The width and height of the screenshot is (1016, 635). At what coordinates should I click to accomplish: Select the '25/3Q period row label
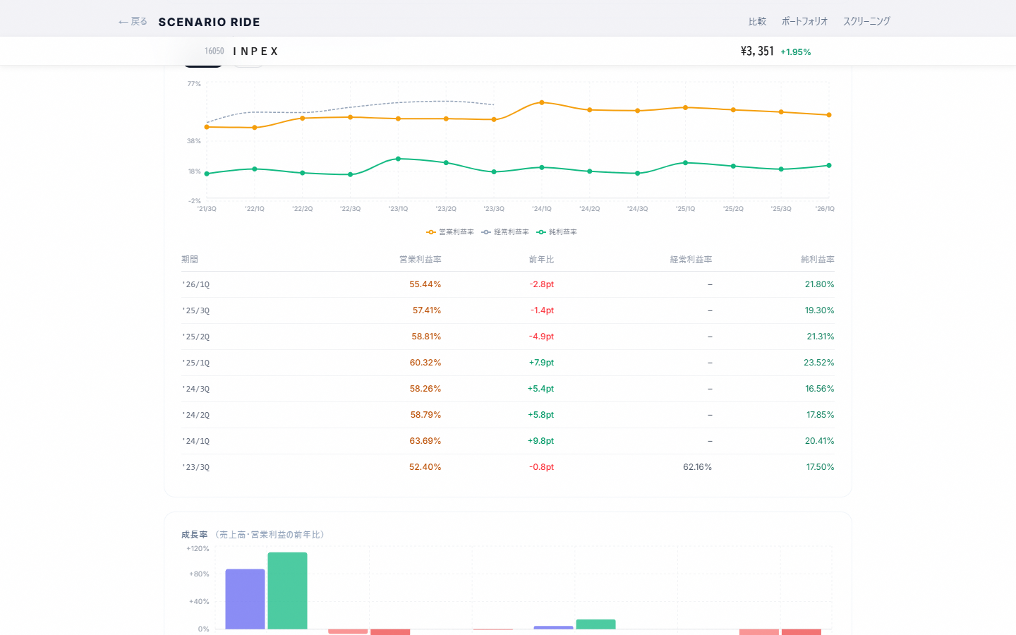pyautogui.click(x=196, y=311)
